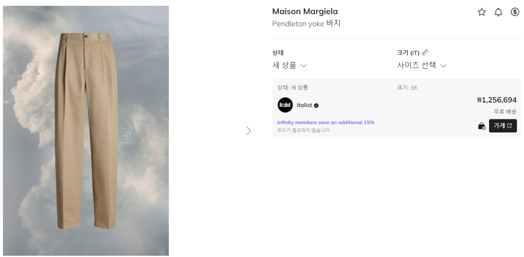Viewport: 524px width, 257px height.
Task: Click the star favorite icon
Action: click(x=482, y=12)
